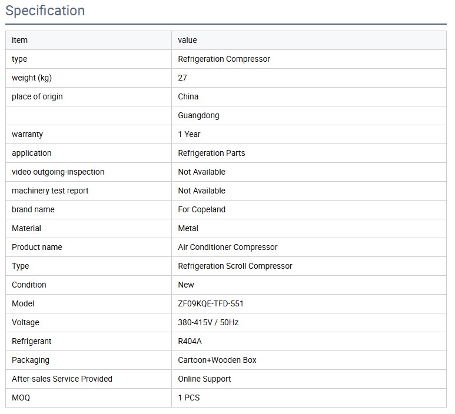Click the Cartoon+Wooden Box packaging value
Screen dimensions: 455x414
(217, 360)
